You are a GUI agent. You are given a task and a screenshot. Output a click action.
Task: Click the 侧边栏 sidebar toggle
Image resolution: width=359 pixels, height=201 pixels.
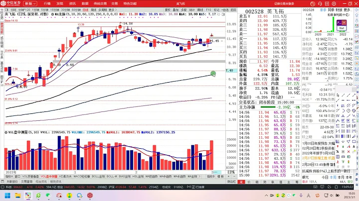pos(232,182)
